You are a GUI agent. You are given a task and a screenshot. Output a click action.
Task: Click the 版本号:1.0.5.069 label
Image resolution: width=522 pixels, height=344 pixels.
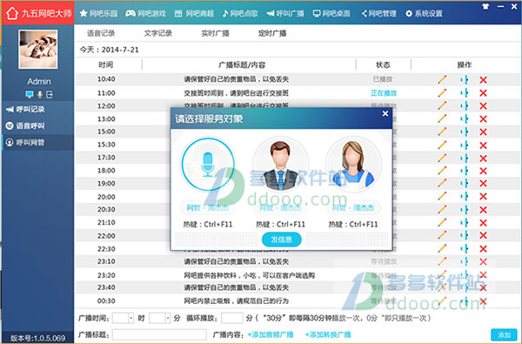point(37,338)
